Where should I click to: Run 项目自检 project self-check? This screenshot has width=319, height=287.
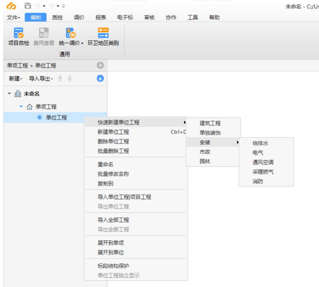pyautogui.click(x=19, y=36)
